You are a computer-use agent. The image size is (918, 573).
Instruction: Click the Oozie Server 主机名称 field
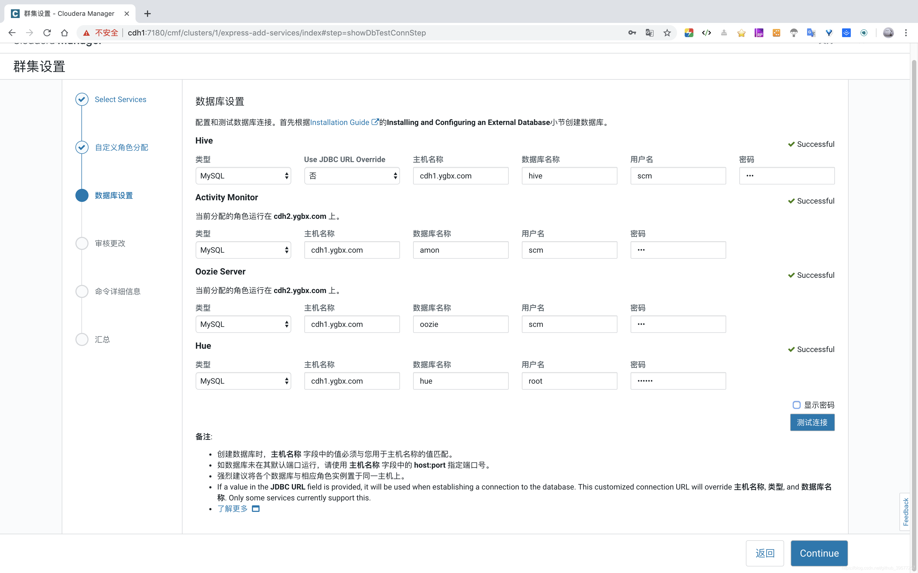(352, 324)
